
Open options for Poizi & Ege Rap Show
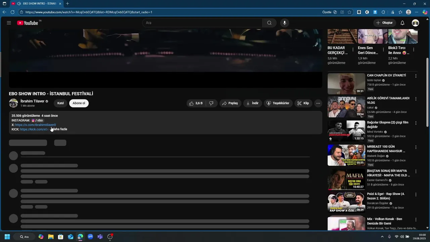point(416,194)
